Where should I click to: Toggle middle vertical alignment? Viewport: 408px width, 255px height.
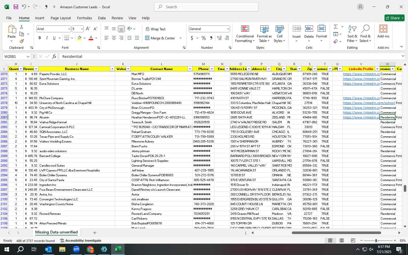tap(114, 29)
